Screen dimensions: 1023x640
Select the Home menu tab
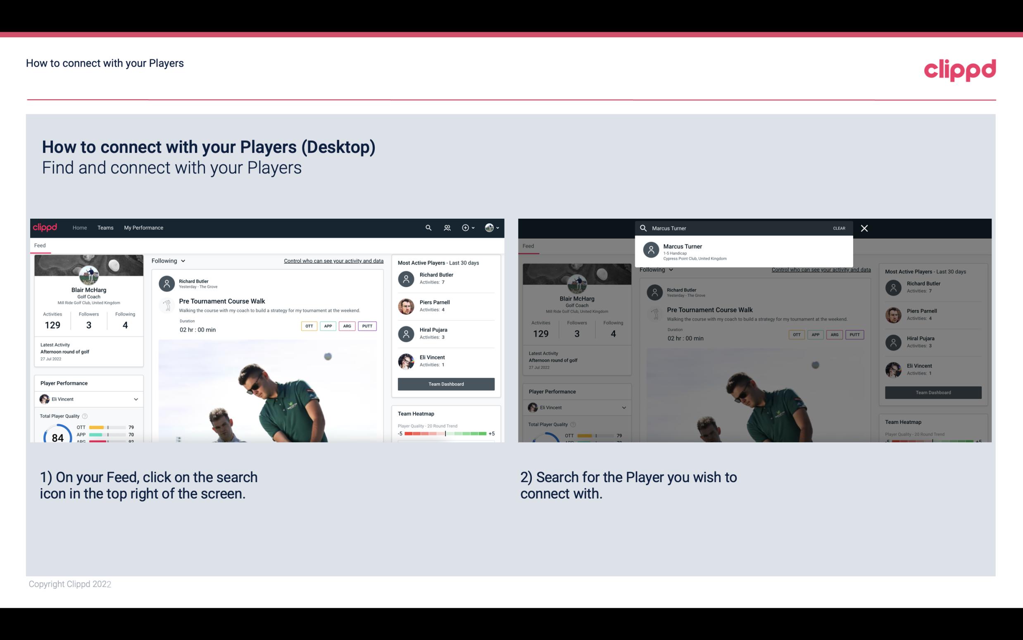pyautogui.click(x=79, y=227)
